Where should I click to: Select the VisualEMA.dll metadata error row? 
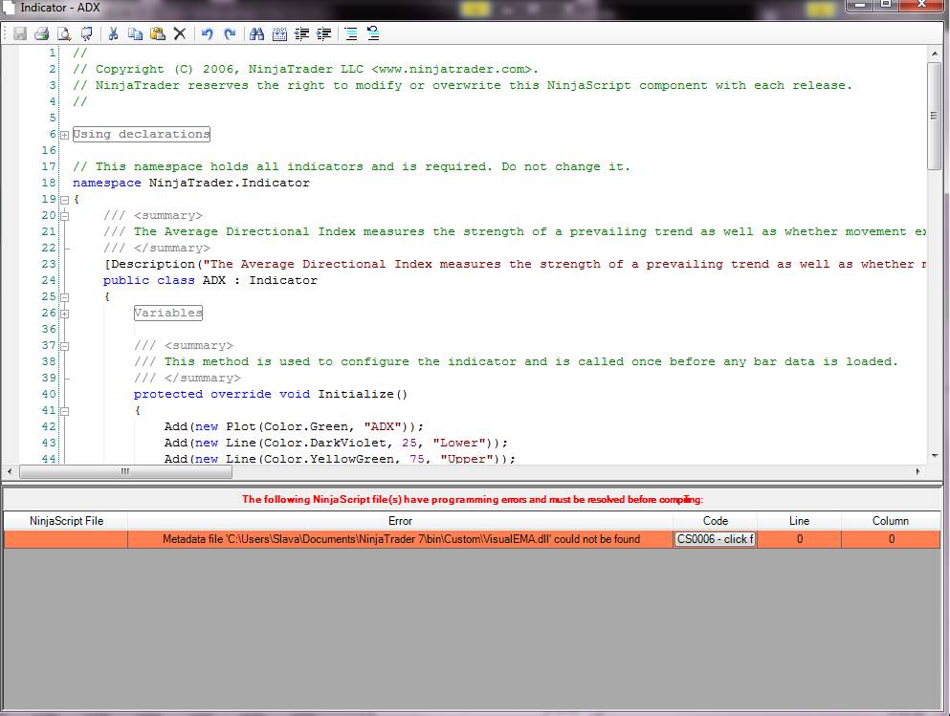472,538
